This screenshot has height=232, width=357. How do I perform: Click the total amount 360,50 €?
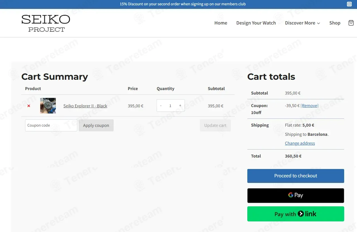293,156
